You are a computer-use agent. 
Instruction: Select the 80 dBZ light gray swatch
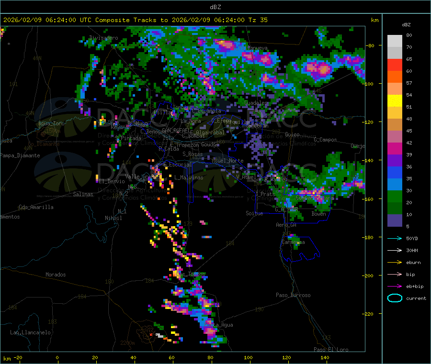click(x=395, y=41)
